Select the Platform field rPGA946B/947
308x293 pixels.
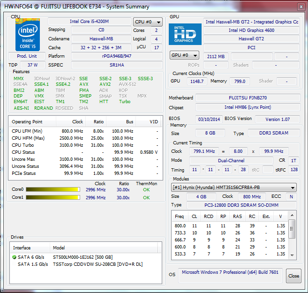[117, 56]
